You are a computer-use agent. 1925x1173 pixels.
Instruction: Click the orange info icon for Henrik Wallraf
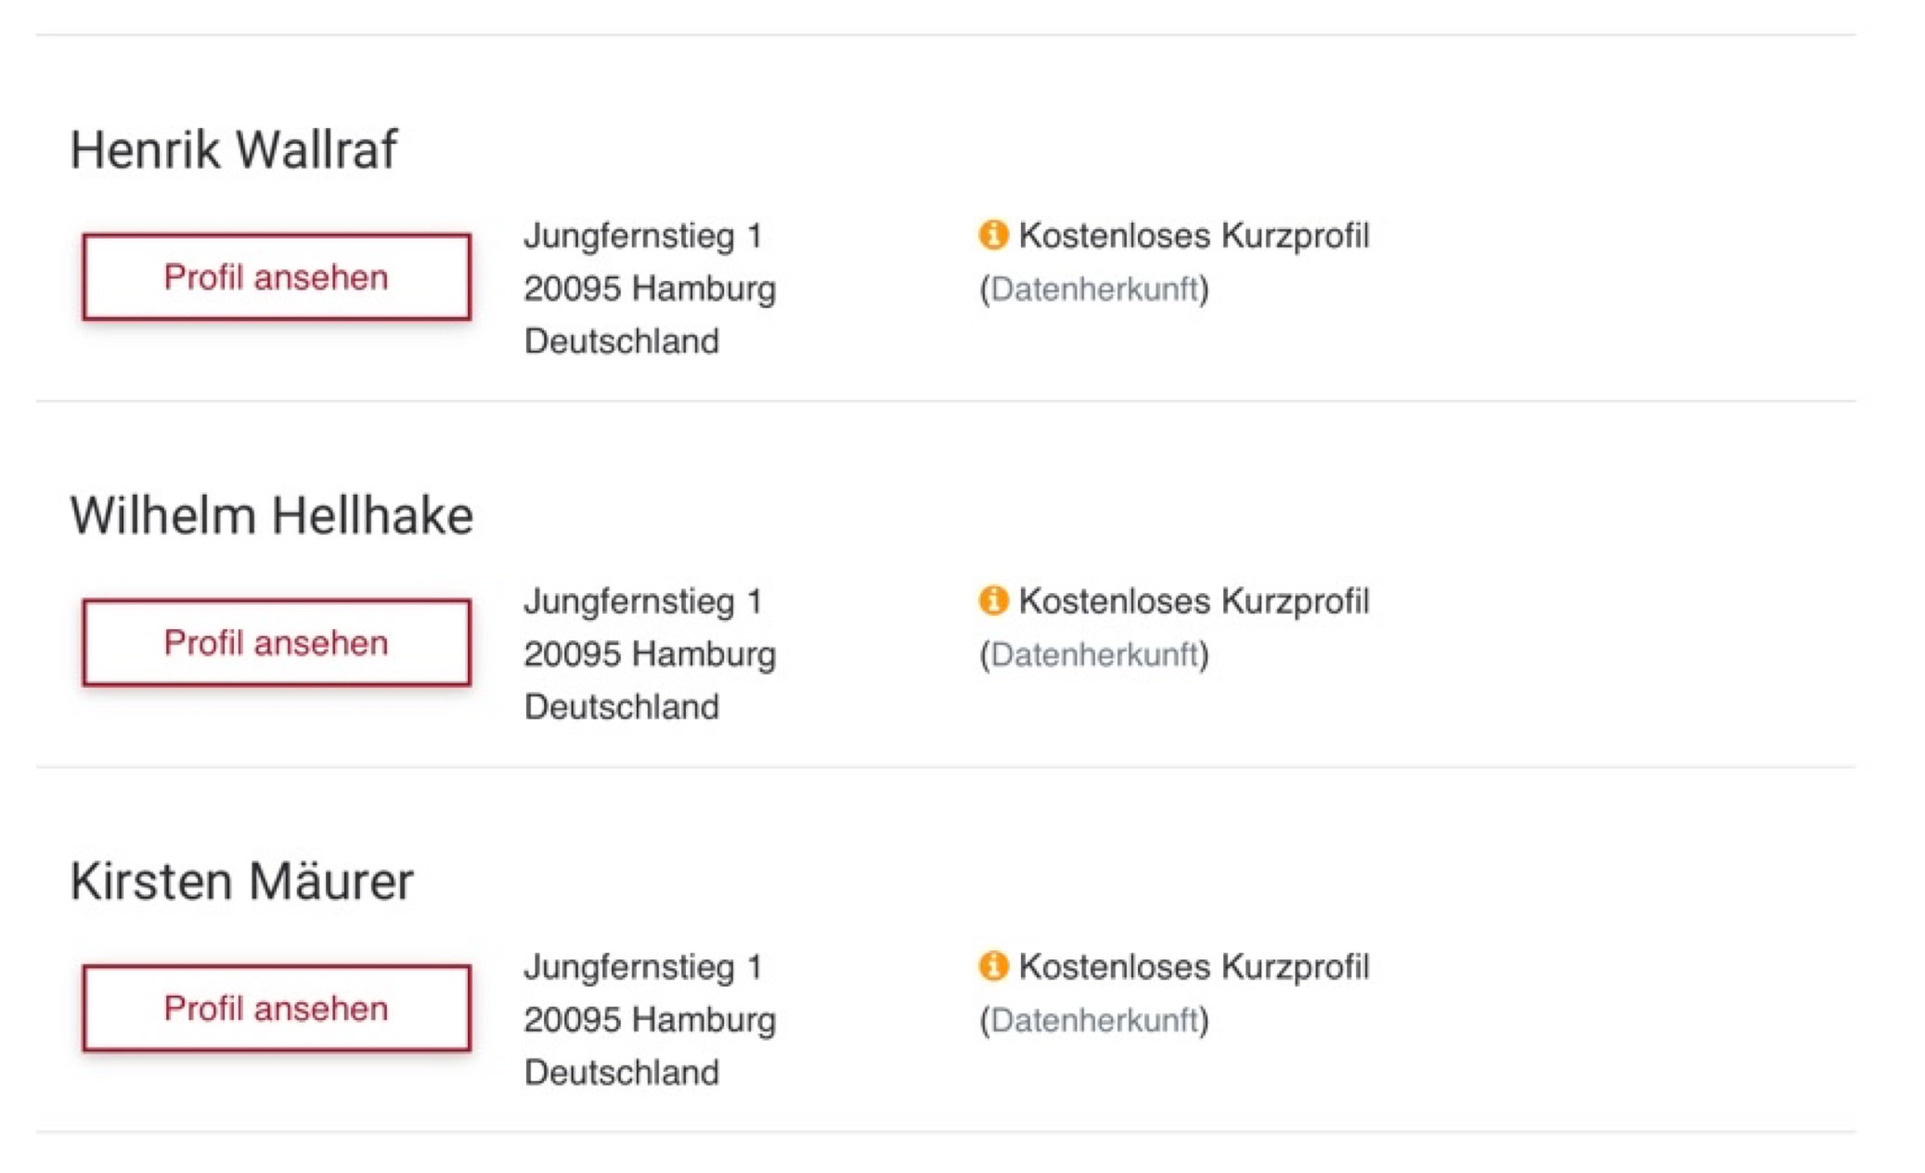(x=993, y=235)
